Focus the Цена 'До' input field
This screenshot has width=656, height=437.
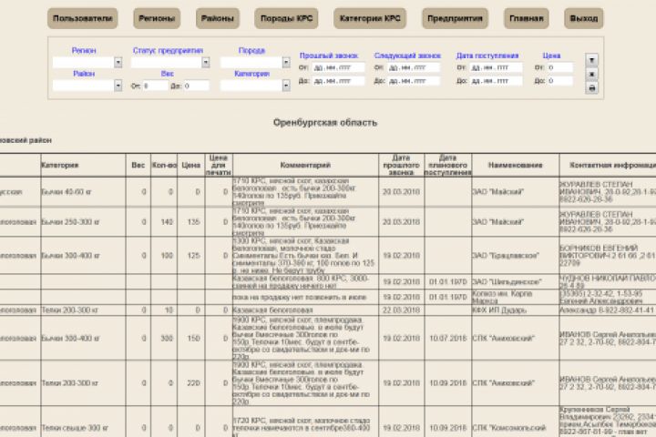pos(559,81)
